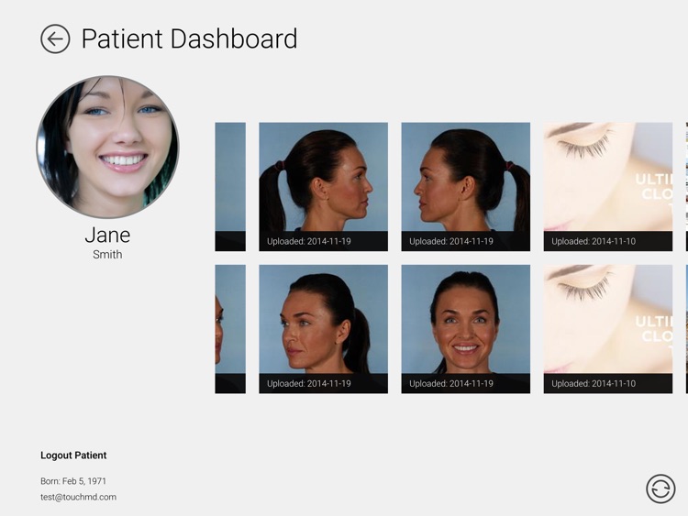
Task: Click the patient name Jane
Action: coord(107,235)
